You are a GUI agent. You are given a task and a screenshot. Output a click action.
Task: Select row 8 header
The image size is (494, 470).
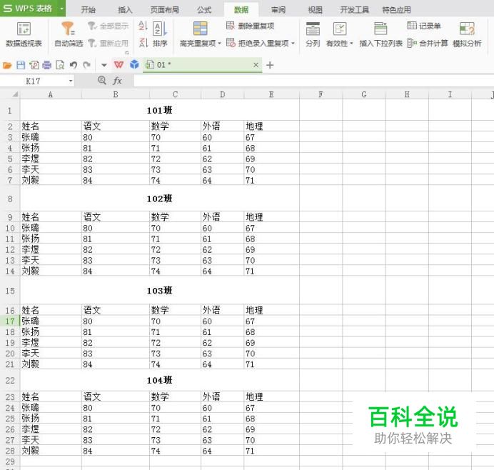pos(10,199)
